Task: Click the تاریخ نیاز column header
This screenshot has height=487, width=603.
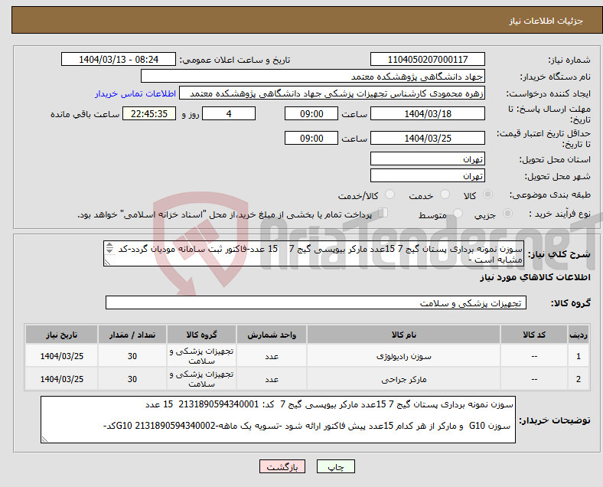Action: (x=61, y=335)
